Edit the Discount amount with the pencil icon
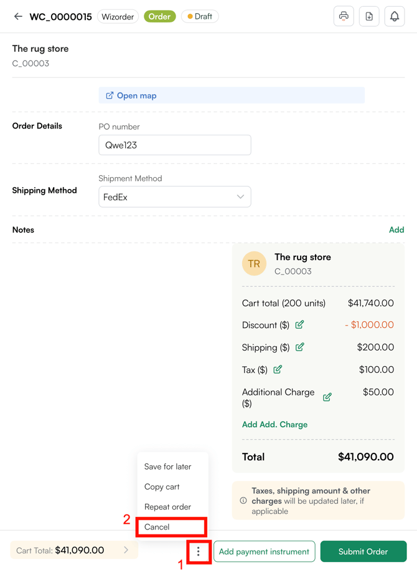 299,325
